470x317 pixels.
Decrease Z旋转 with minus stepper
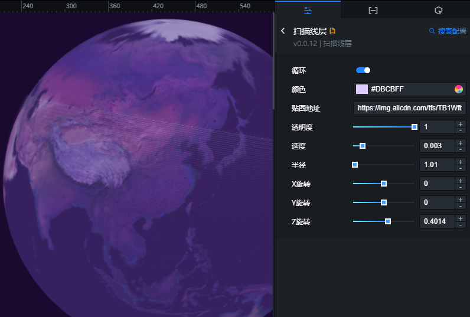point(461,225)
